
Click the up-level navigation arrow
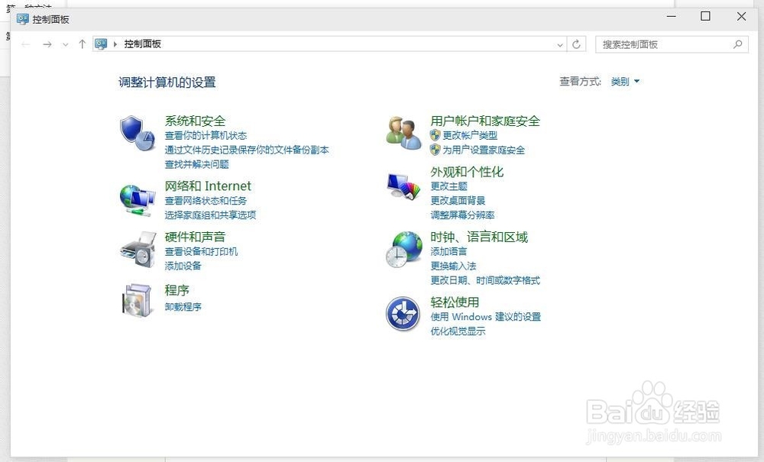pyautogui.click(x=82, y=44)
